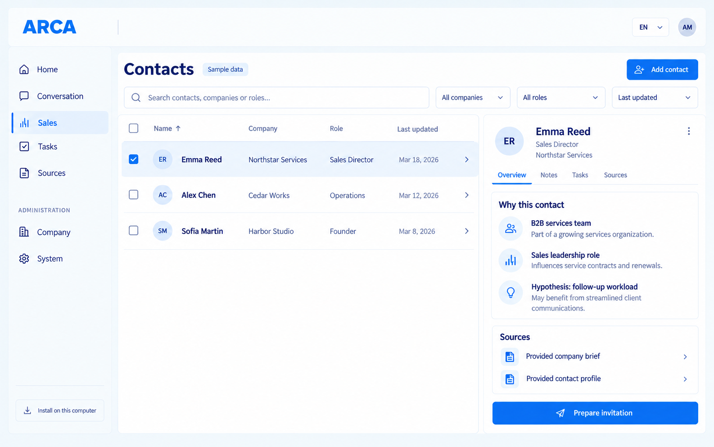
Task: Open the Last updated sort dropdown
Action: coord(655,98)
